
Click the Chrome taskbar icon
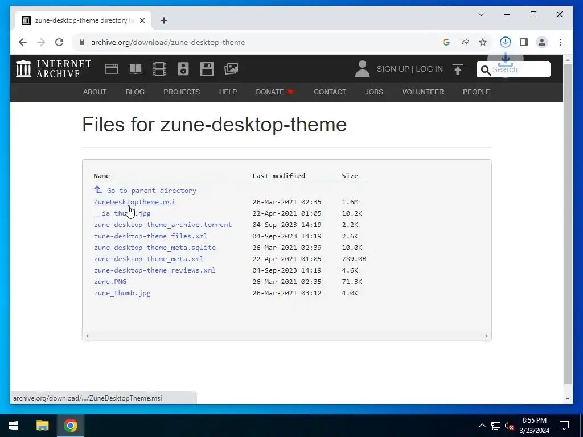pos(70,426)
